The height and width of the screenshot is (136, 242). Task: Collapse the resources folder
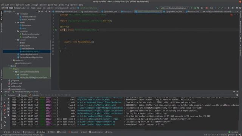11,60
